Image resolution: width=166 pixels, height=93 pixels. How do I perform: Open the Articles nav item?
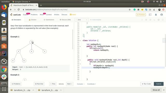point(57,15)
